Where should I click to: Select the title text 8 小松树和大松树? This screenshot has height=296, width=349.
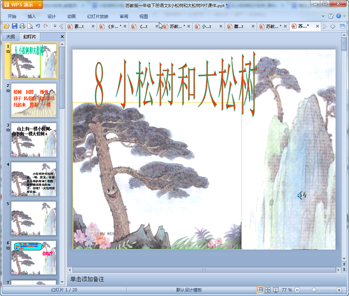tap(176, 85)
